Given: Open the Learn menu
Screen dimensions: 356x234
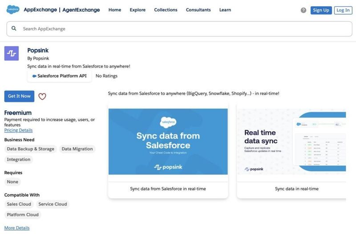Looking at the screenshot, I should (225, 10).
